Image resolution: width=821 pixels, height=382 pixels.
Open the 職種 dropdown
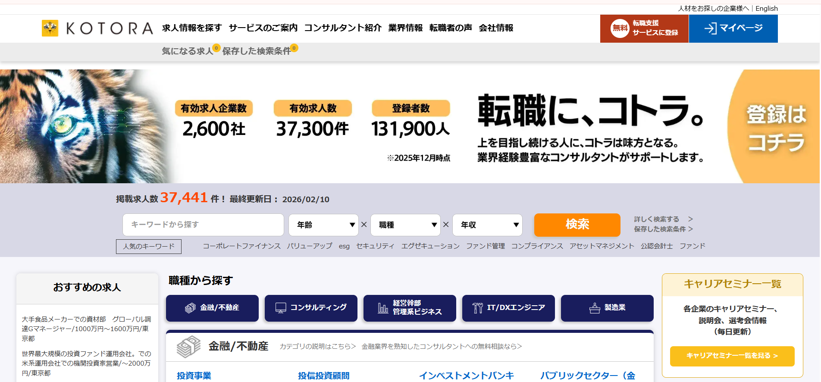click(x=405, y=225)
